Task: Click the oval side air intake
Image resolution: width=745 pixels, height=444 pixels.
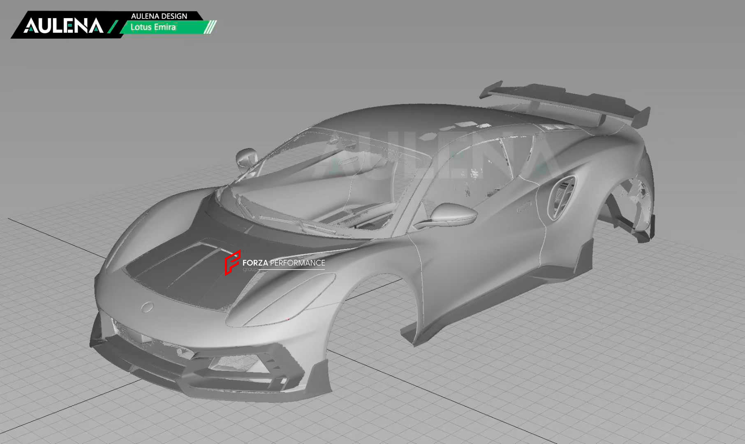Action: tap(562, 197)
